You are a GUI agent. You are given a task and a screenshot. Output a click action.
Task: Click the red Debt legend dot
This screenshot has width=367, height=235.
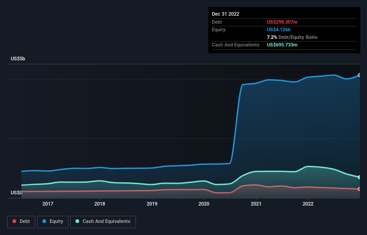tap(14, 221)
